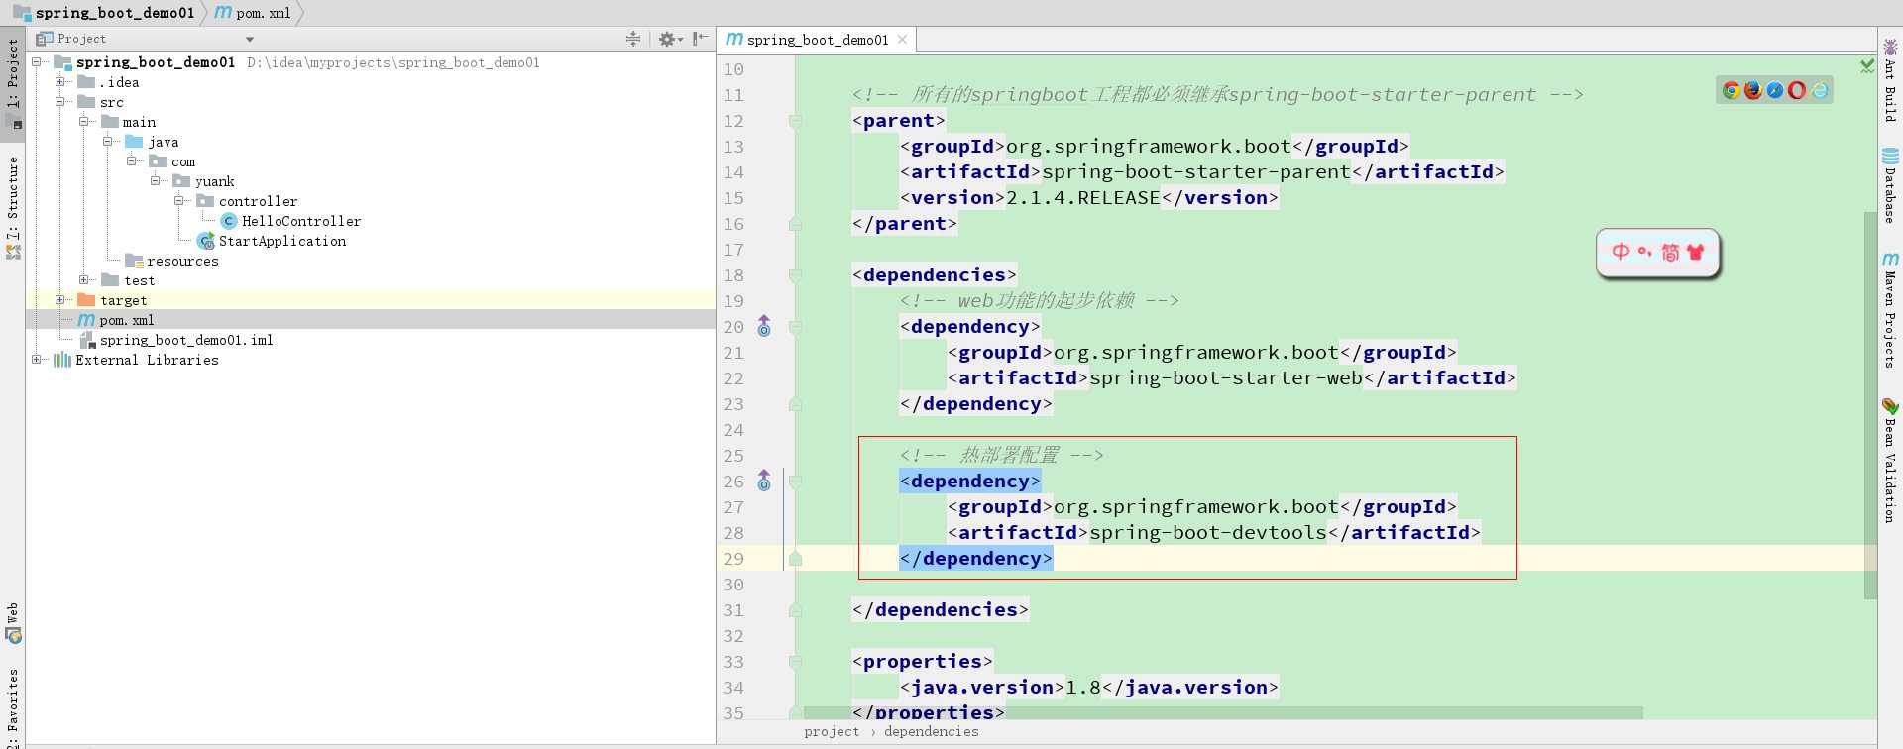Switch IME Chinese/English mode button
The width and height of the screenshot is (1903, 749).
[x=1621, y=252]
